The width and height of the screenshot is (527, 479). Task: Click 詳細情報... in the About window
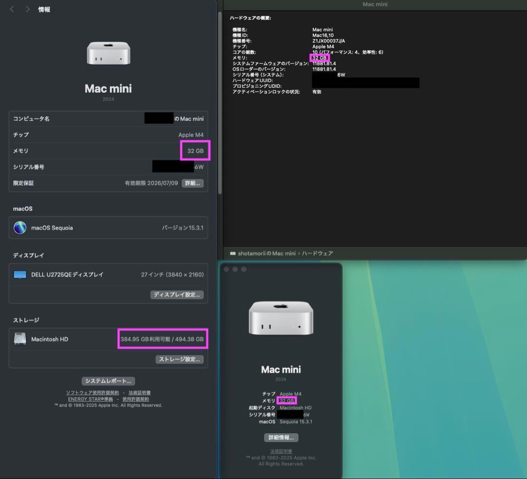(281, 438)
